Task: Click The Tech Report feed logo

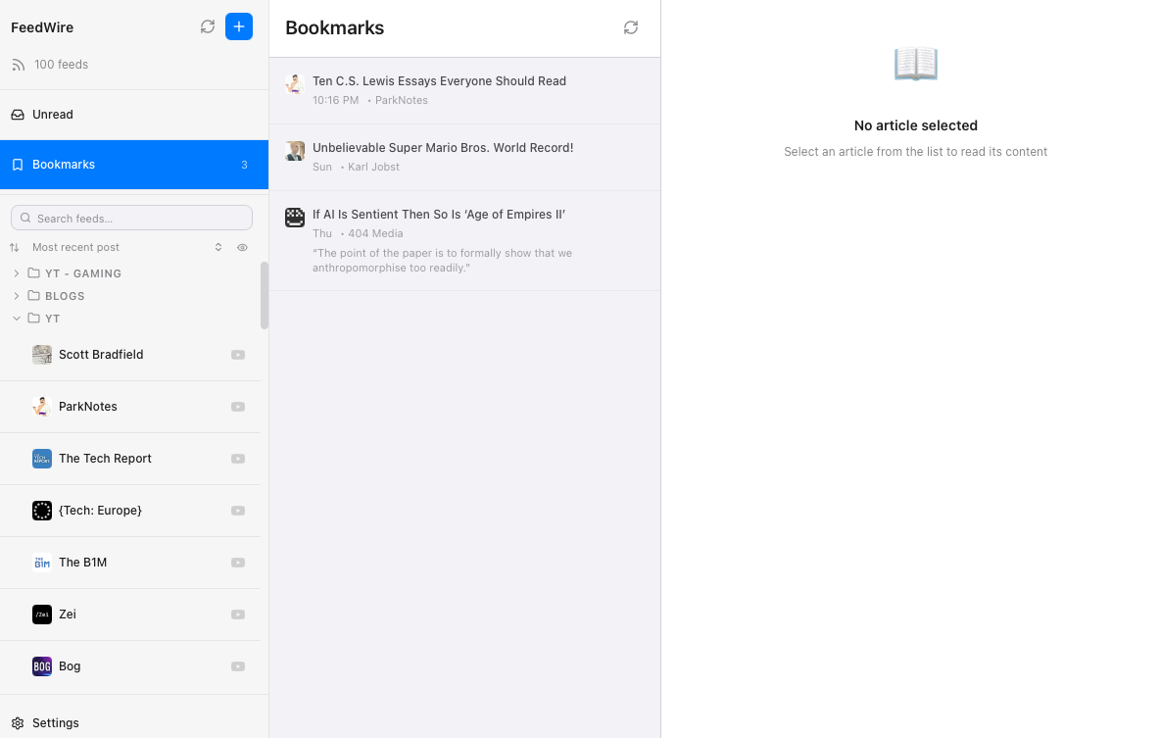Action: point(42,459)
